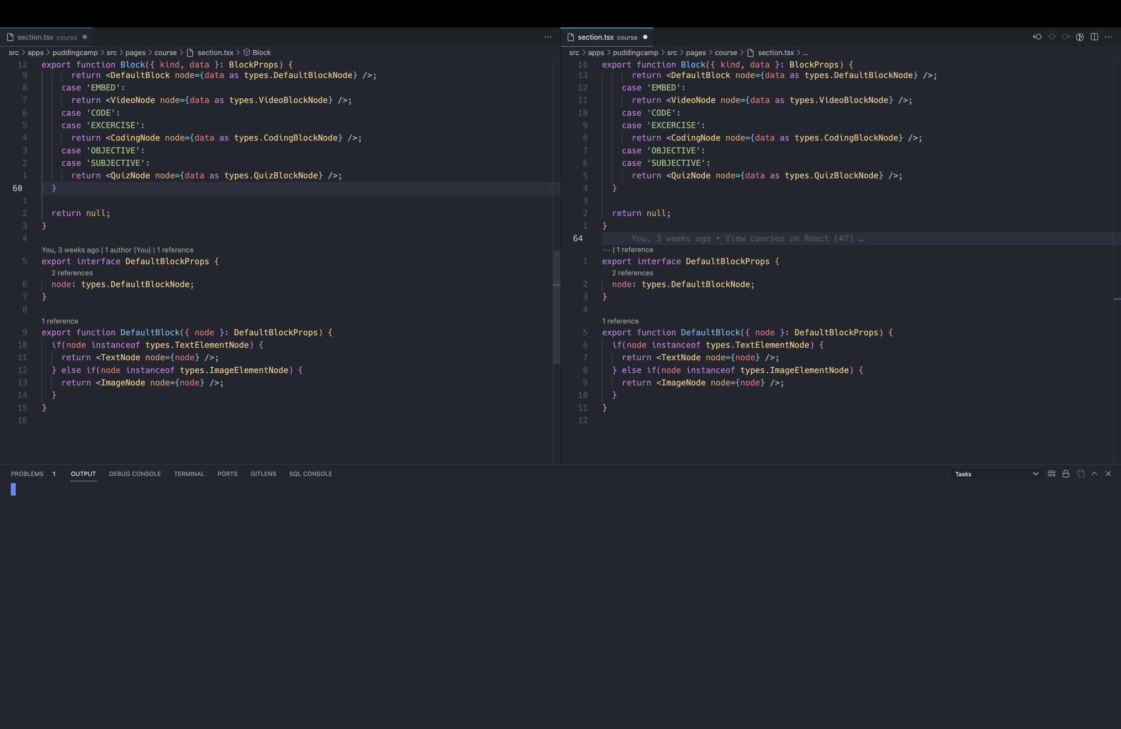This screenshot has width=1121, height=729.
Task: Click src root in right breadcrumb
Action: pyautogui.click(x=574, y=52)
